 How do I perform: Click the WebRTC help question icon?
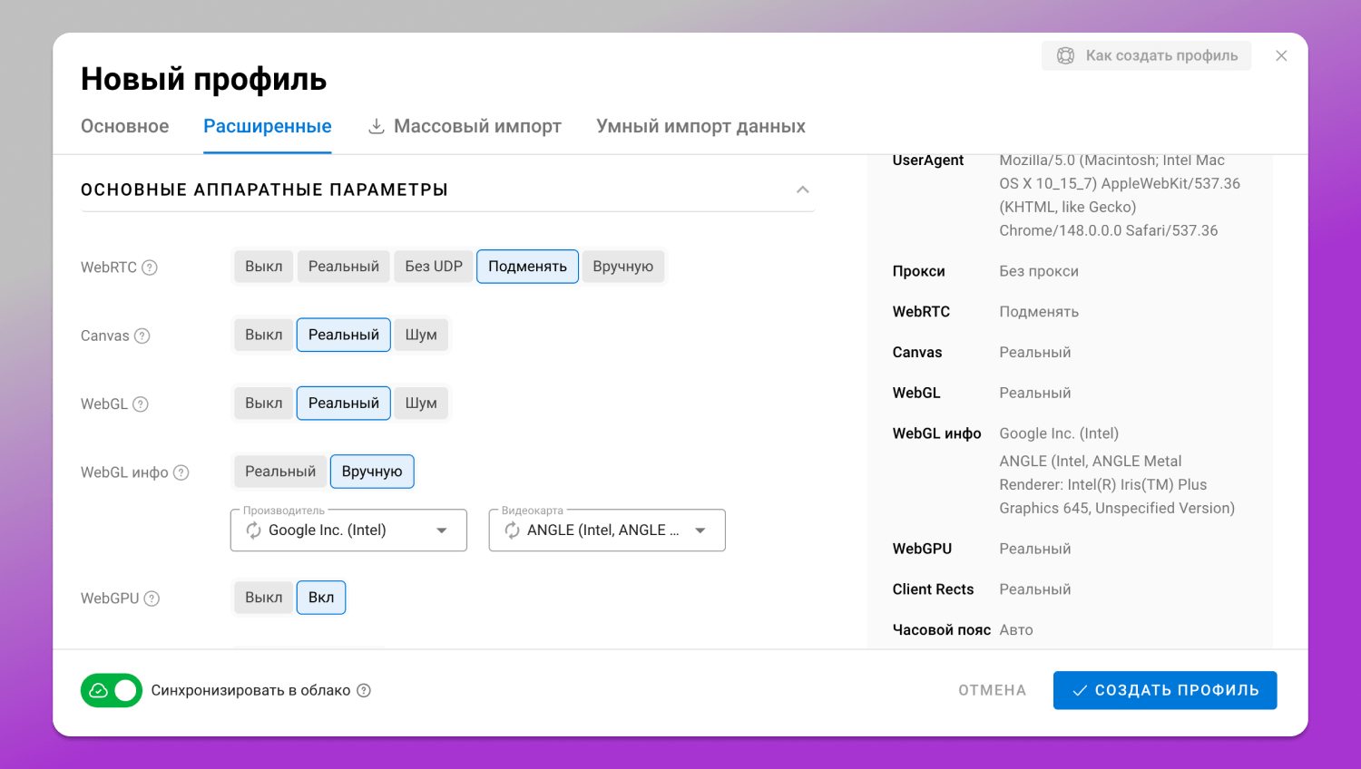pyautogui.click(x=150, y=268)
